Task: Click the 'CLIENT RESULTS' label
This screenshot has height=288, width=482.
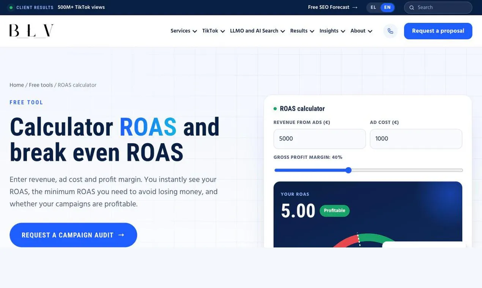Action: [35, 8]
